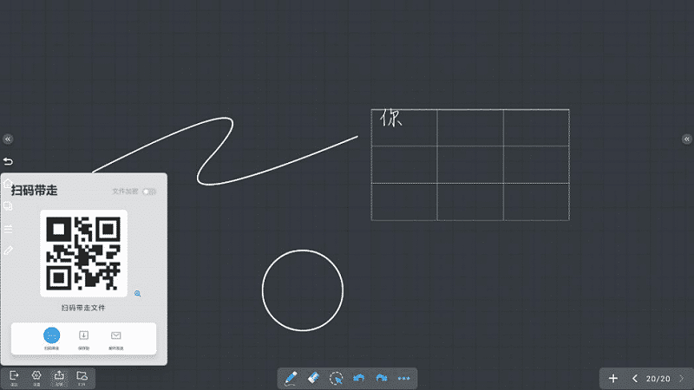
Task: Expand the right side panel chevron
Action: pos(686,140)
